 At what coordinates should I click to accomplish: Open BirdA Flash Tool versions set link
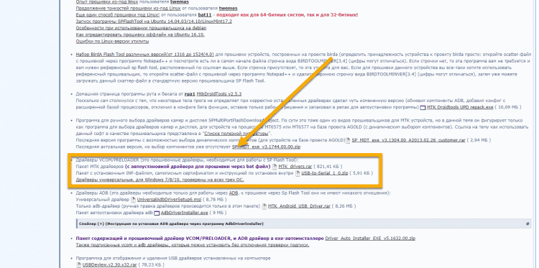click(144, 55)
